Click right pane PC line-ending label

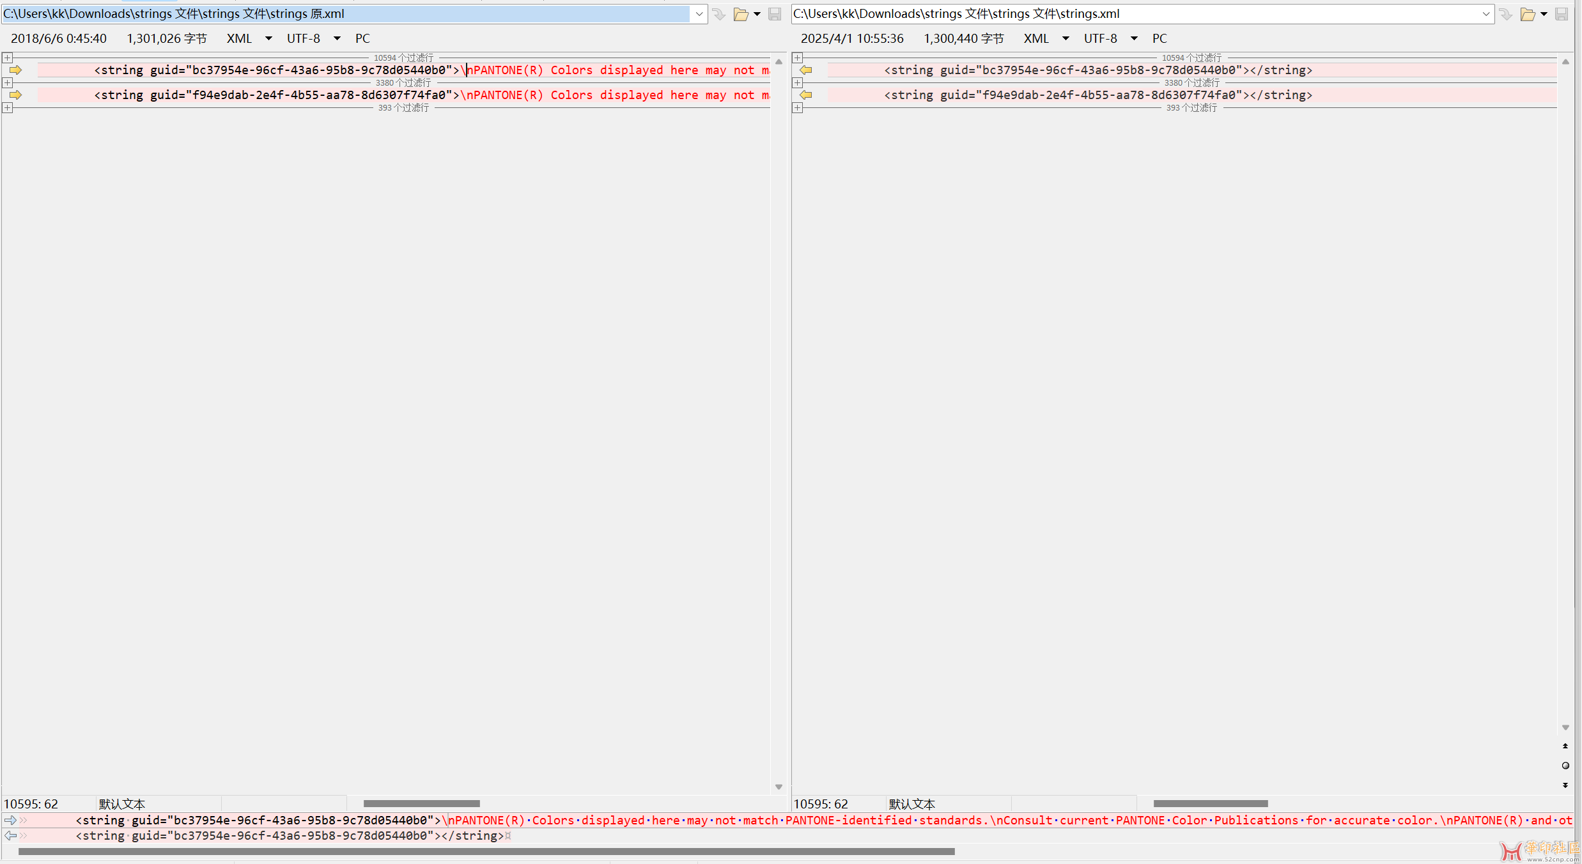1159,38
